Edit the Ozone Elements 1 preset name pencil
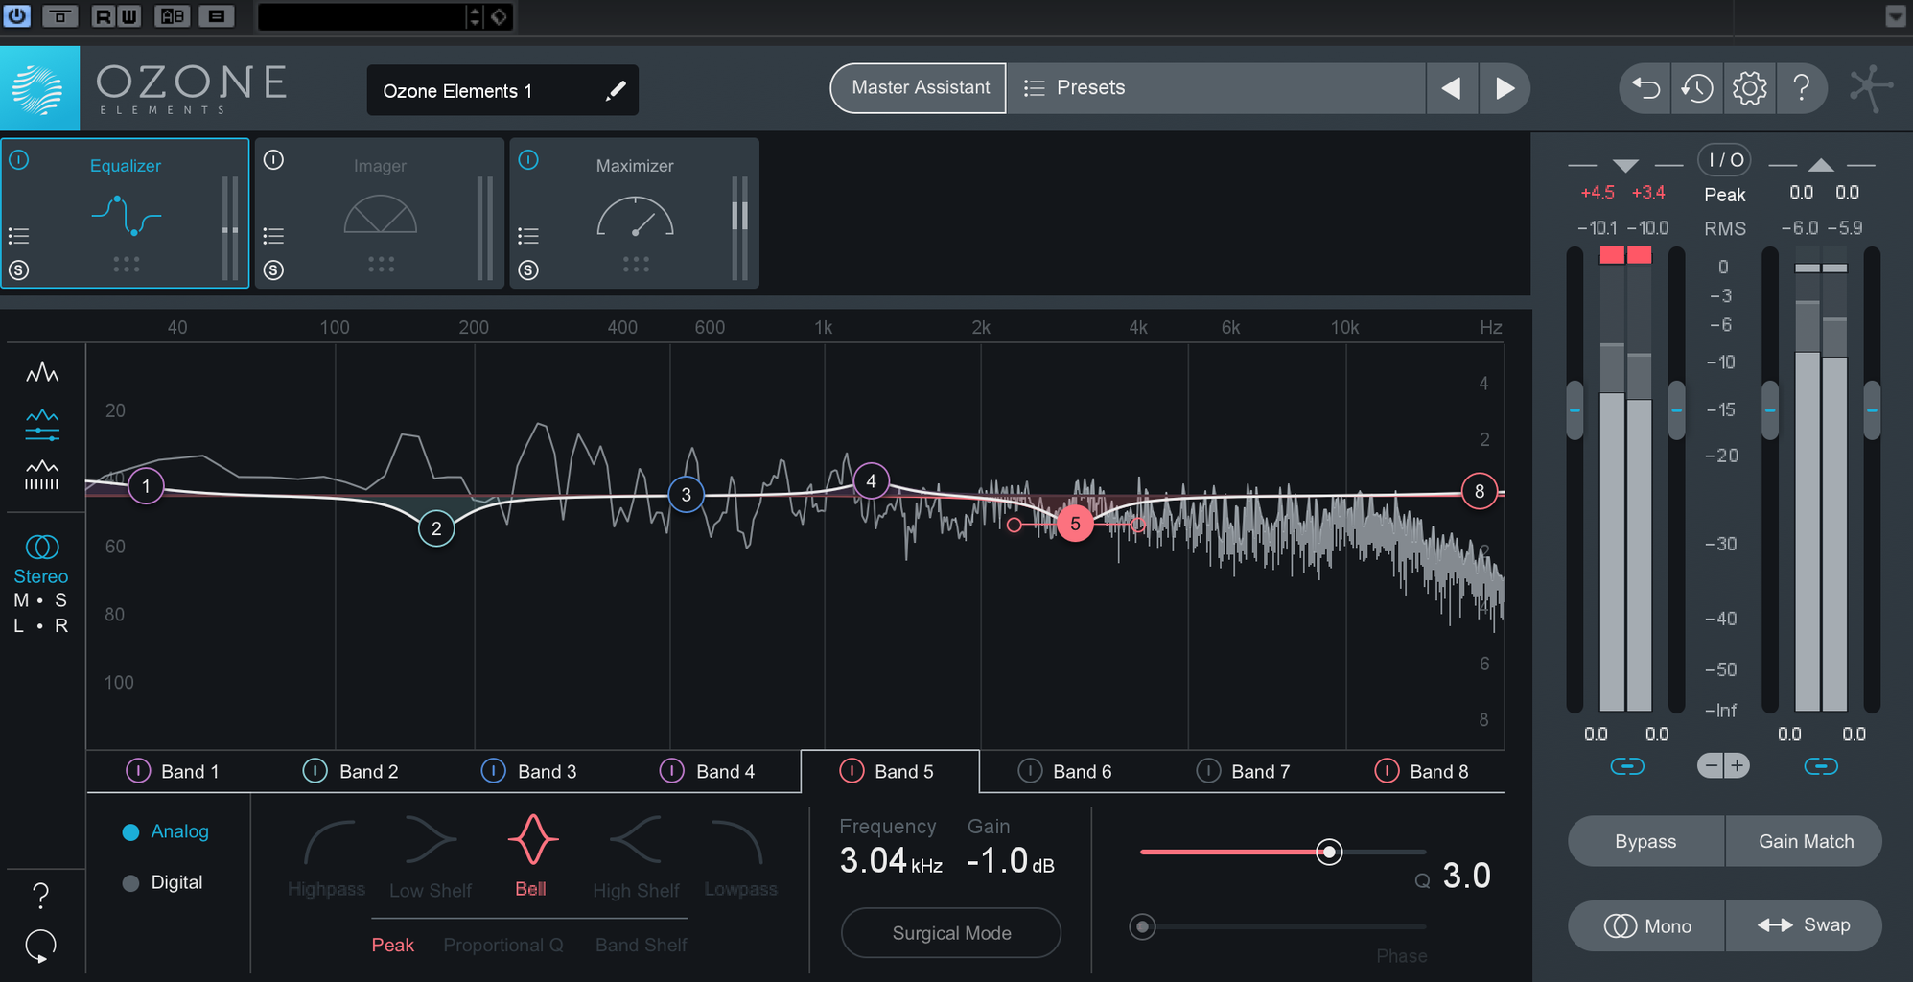Viewport: 1913px width, 982px height. tap(616, 90)
